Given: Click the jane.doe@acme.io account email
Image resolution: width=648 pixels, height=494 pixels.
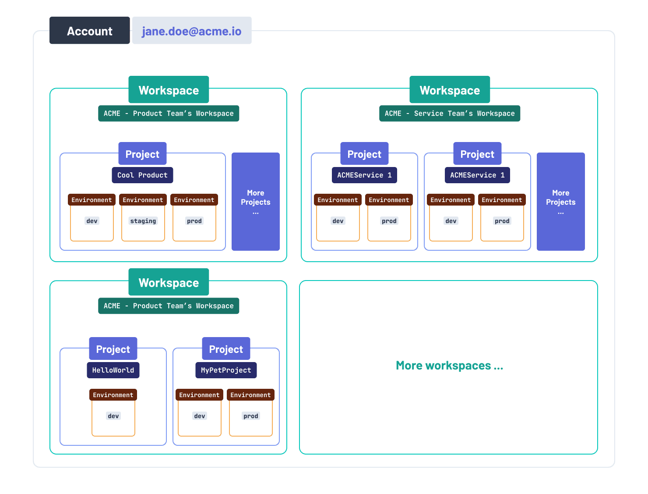Looking at the screenshot, I should point(192,30).
